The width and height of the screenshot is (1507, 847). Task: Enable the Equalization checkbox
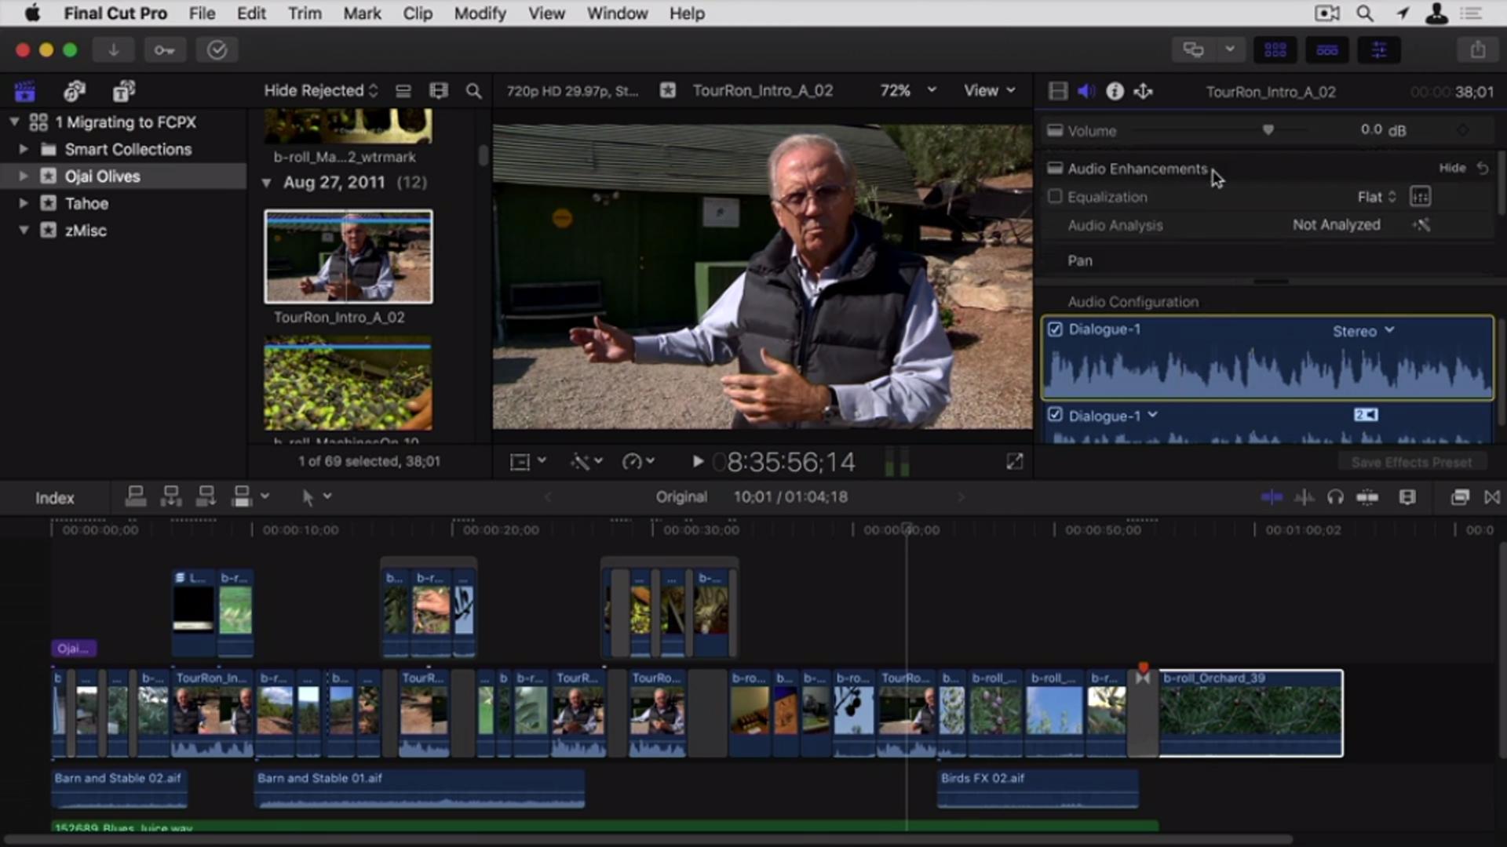pos(1056,197)
